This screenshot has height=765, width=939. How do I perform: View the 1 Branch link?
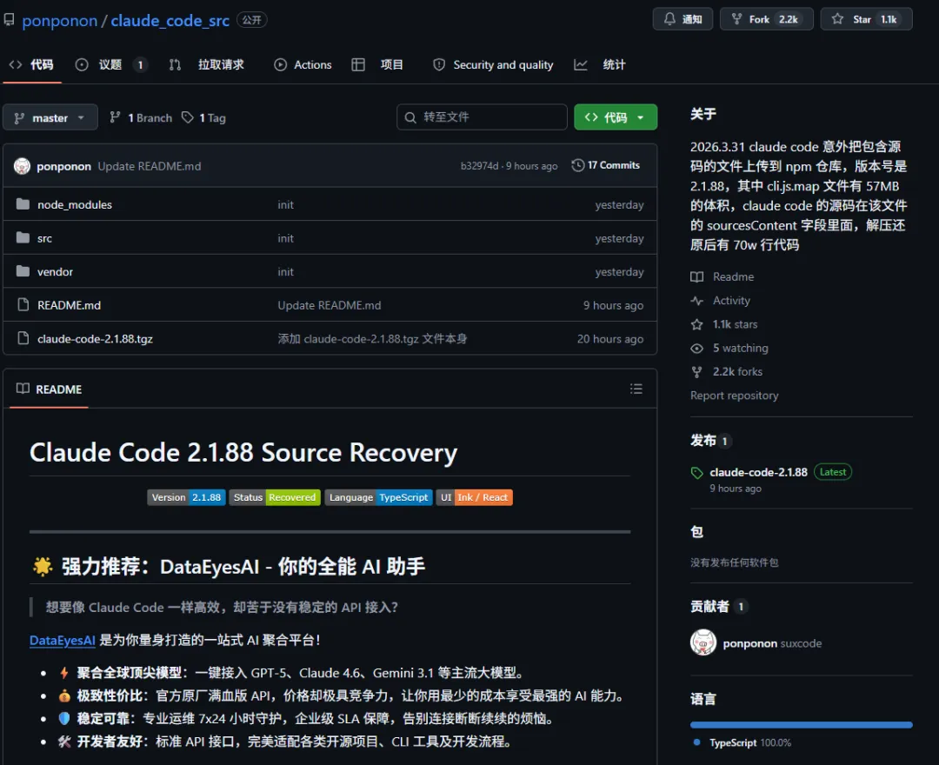click(141, 118)
